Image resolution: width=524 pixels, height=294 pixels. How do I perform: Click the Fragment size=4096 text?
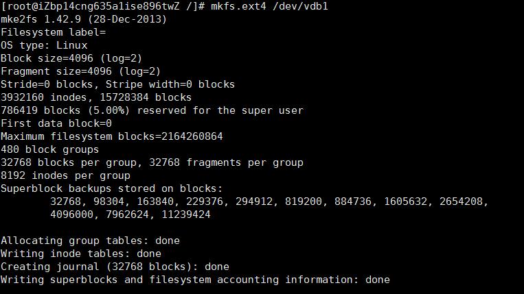pyautogui.click(x=56, y=71)
